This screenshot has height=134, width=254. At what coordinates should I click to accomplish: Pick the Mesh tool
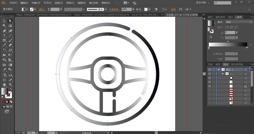4,65
